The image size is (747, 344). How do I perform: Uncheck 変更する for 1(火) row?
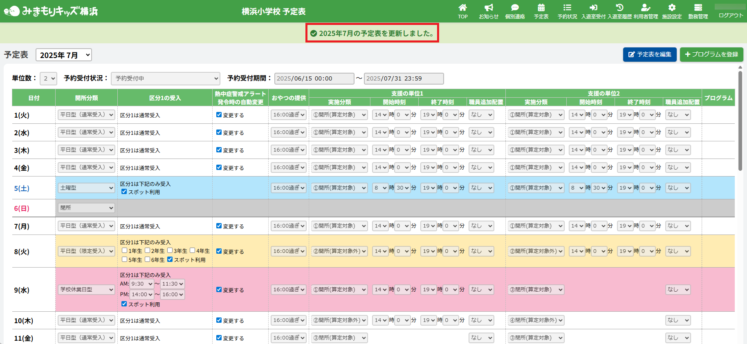click(219, 115)
